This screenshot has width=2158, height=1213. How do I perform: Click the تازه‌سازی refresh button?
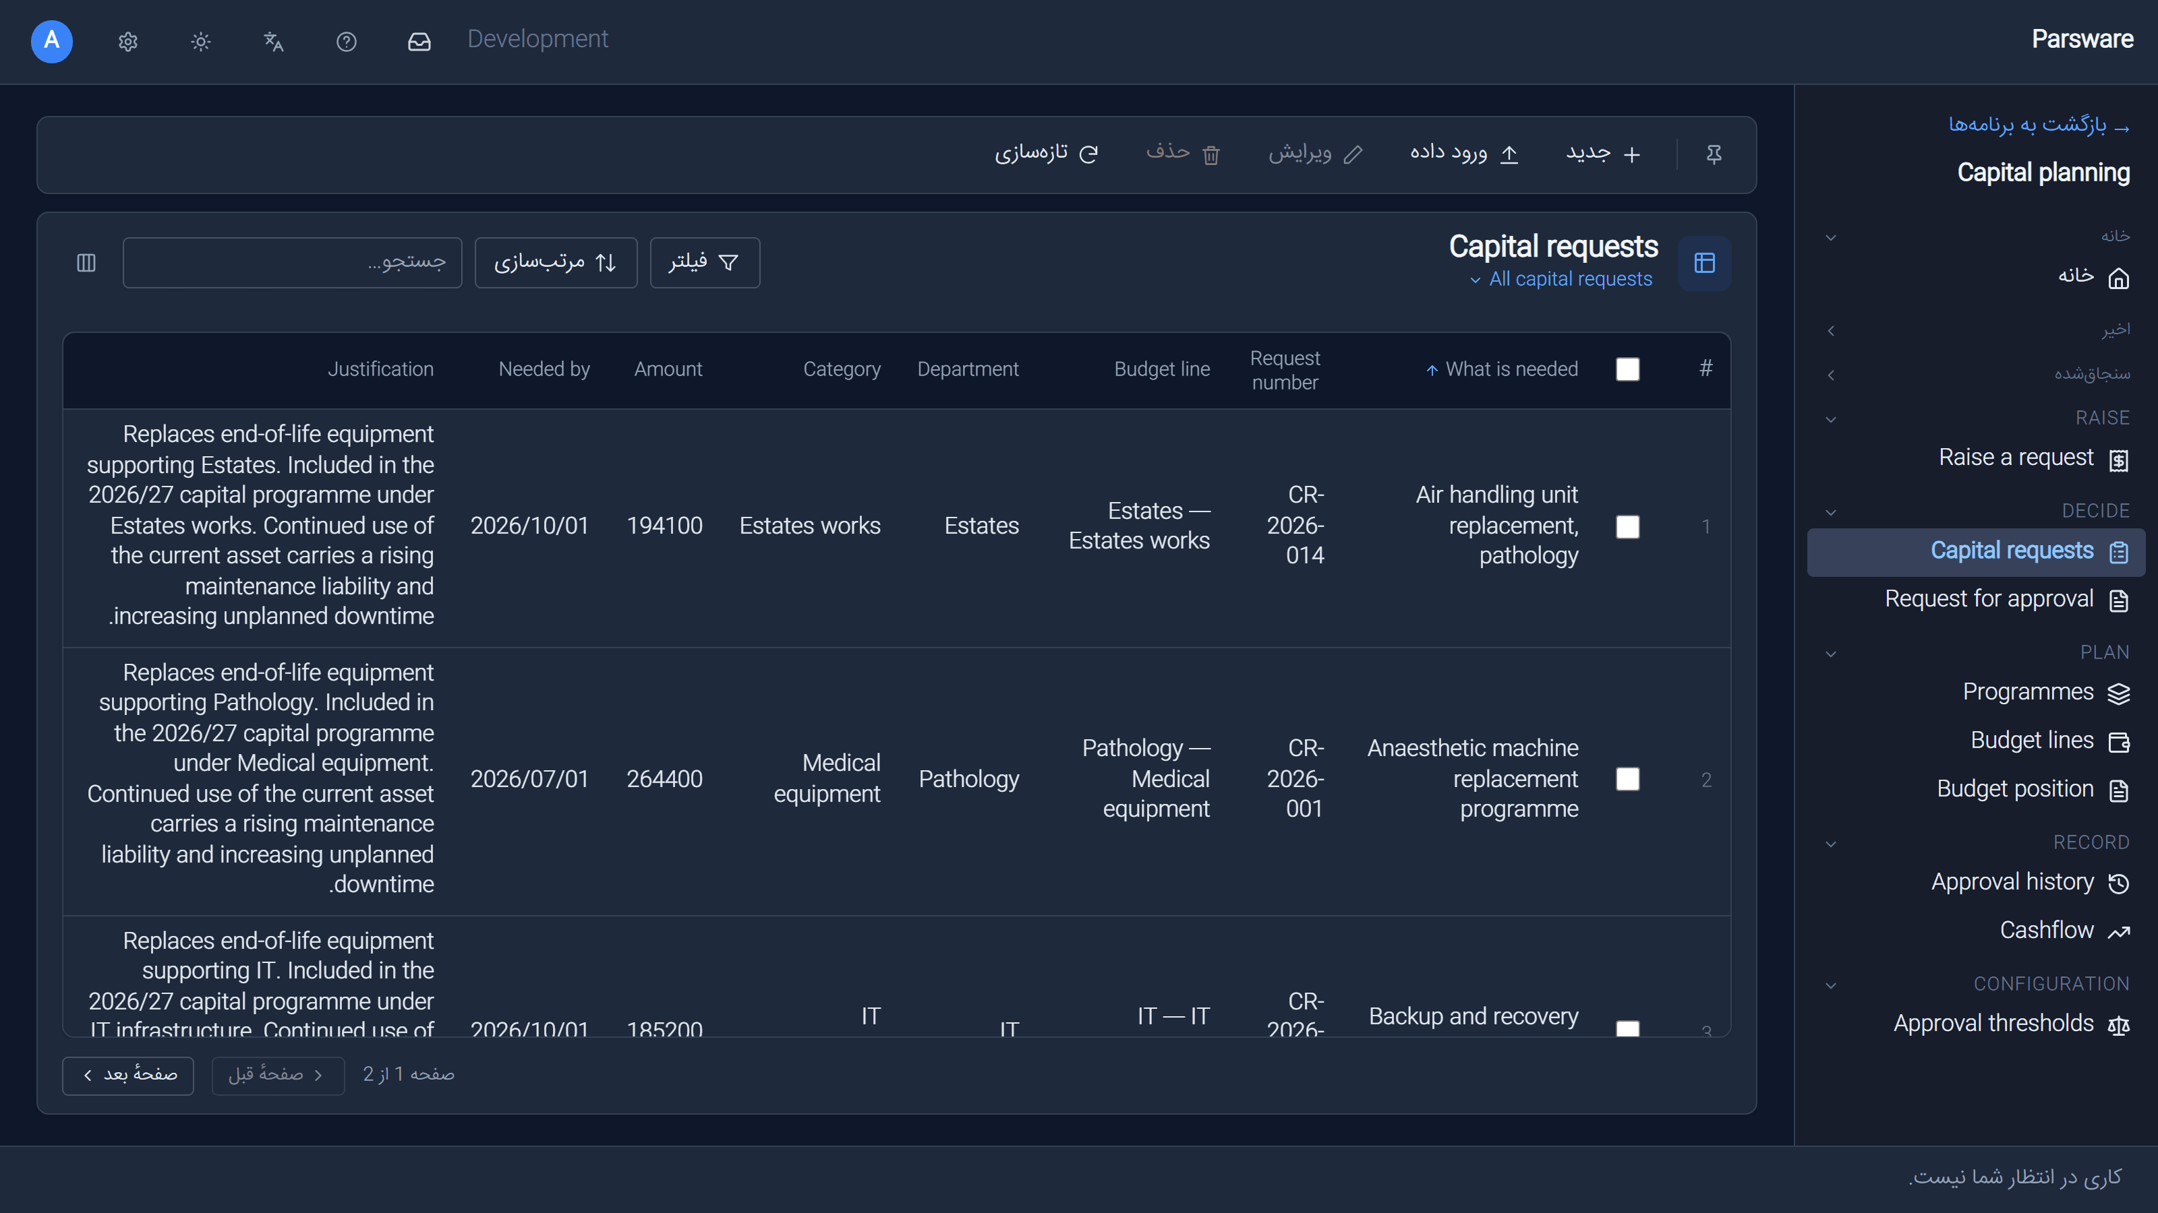(x=1045, y=154)
